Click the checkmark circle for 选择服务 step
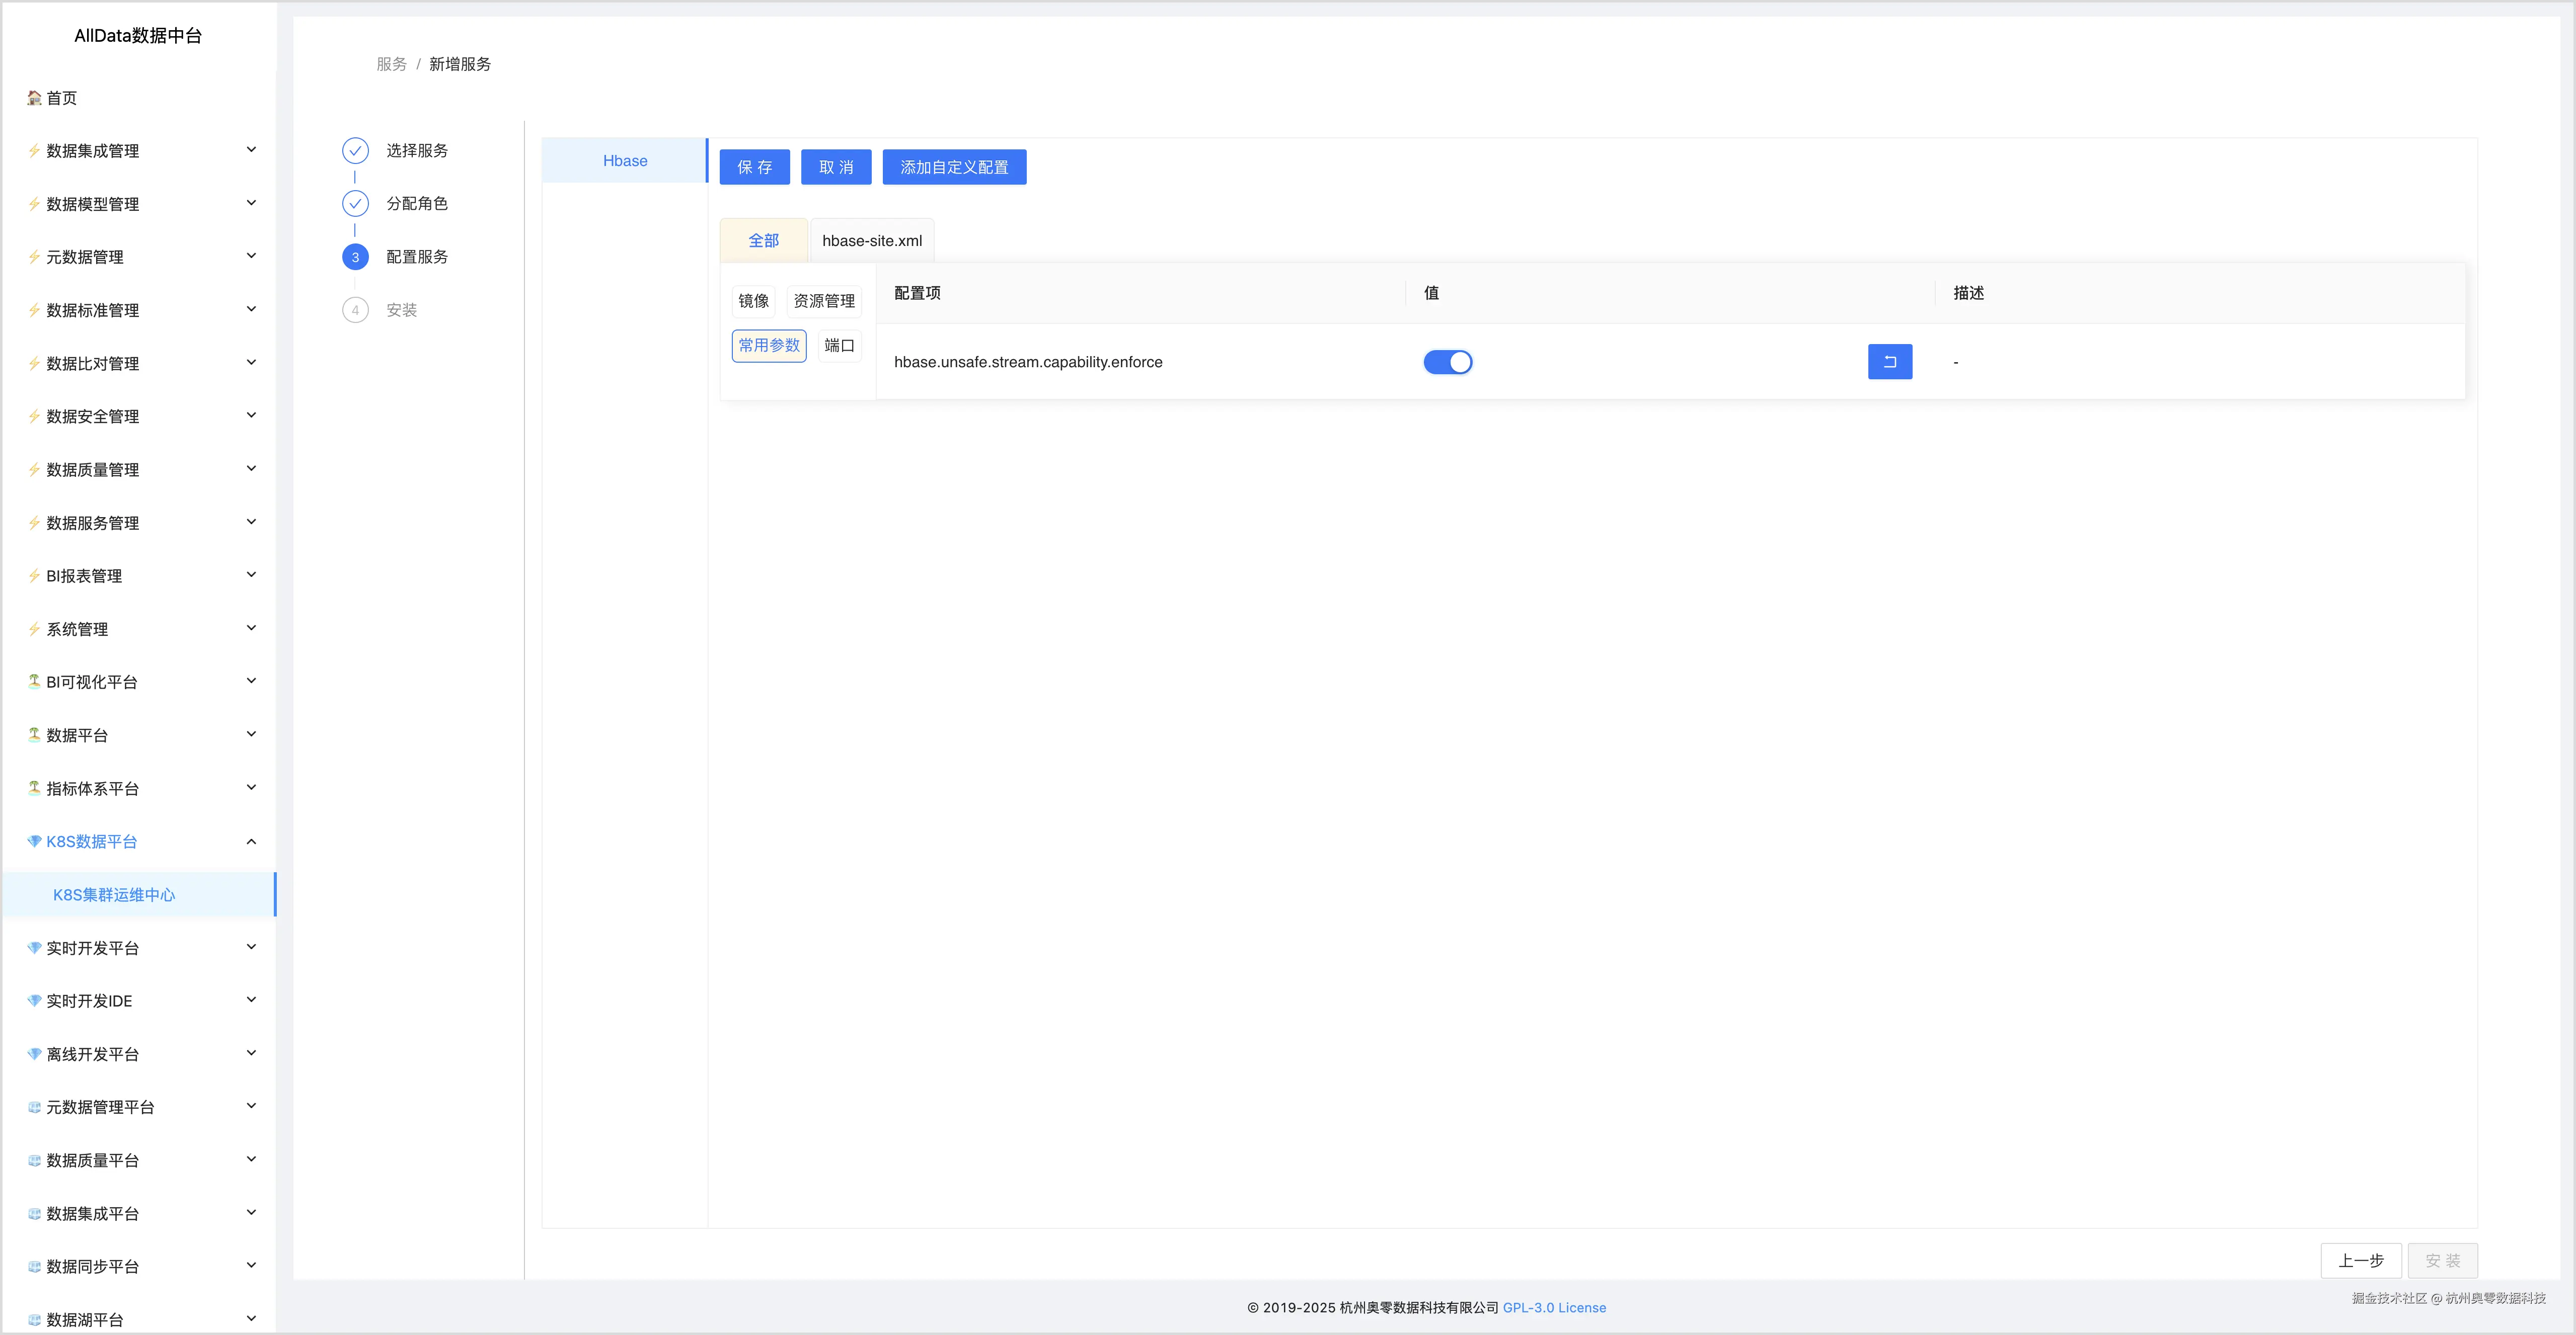 355,151
